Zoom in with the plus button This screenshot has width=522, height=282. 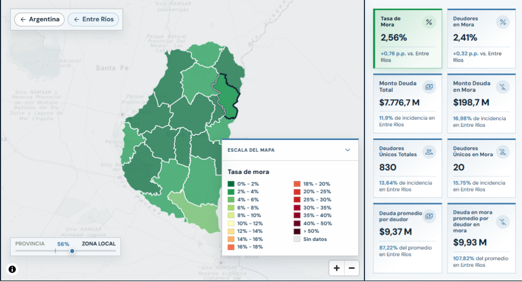[x=336, y=268]
